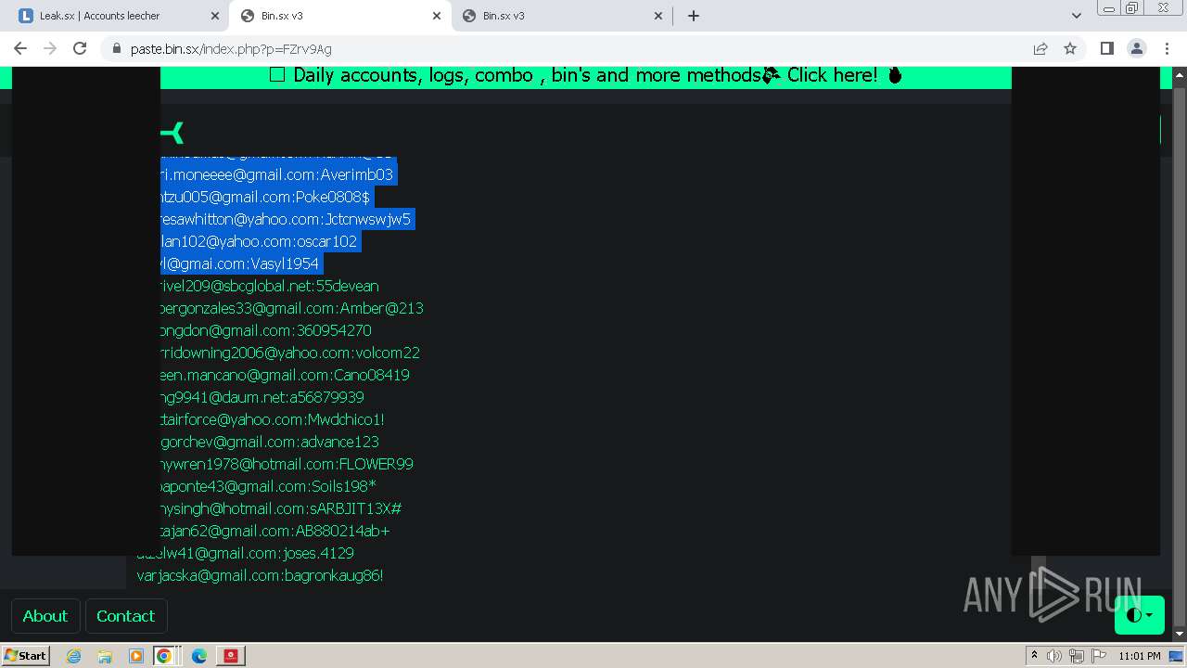The width and height of the screenshot is (1187, 668).
Task: Open the Chrome three-dot menu
Action: (x=1167, y=48)
